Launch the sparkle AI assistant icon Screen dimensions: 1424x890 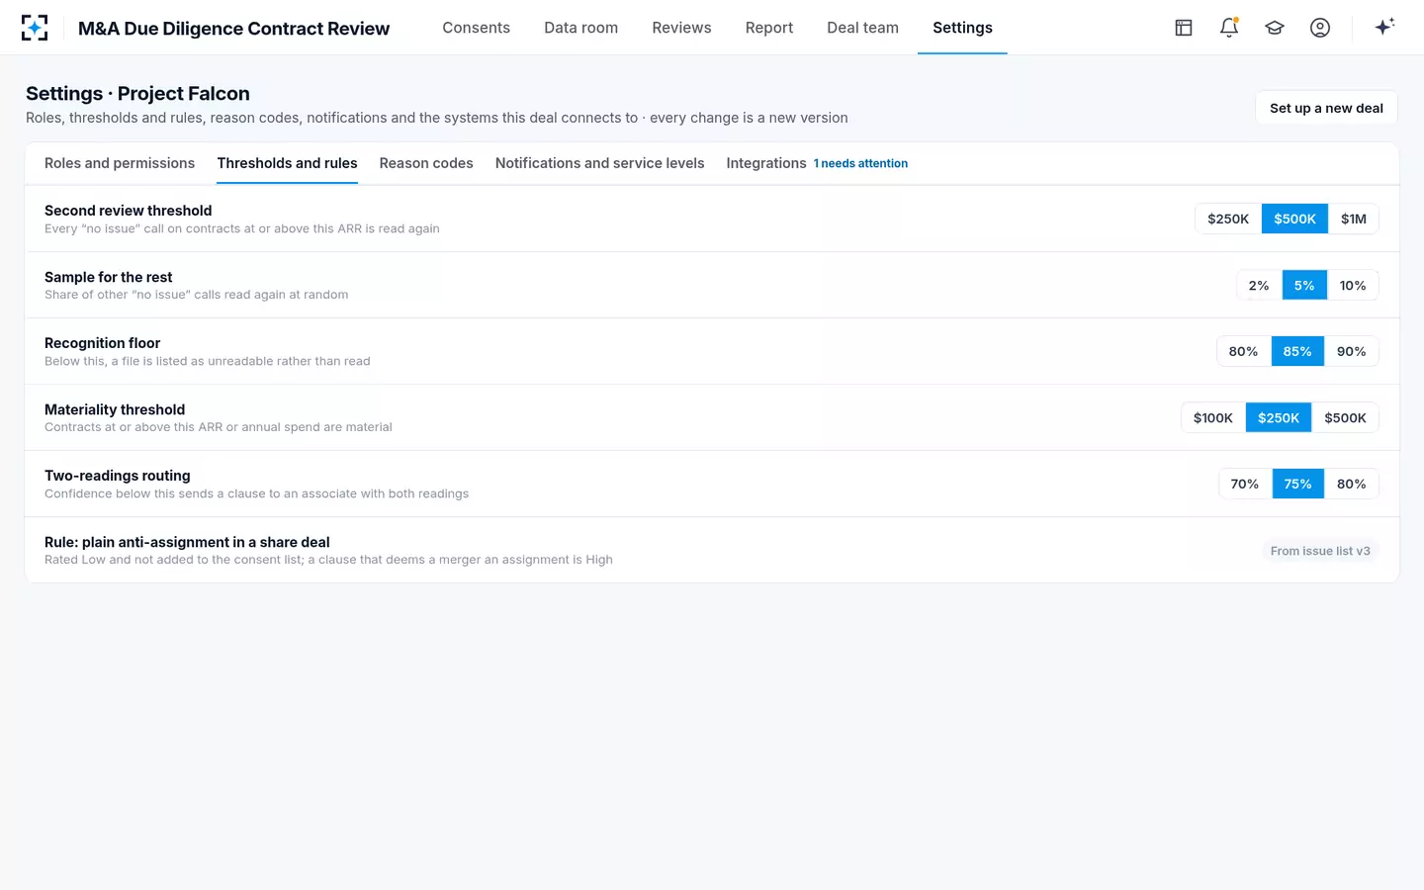[x=1384, y=28]
